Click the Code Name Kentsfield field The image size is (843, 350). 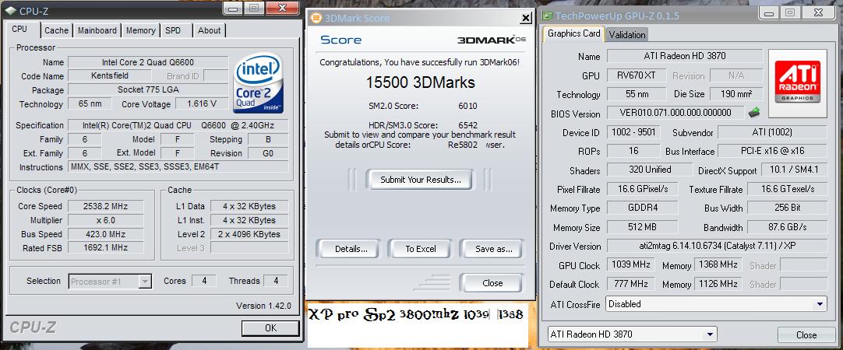click(110, 75)
